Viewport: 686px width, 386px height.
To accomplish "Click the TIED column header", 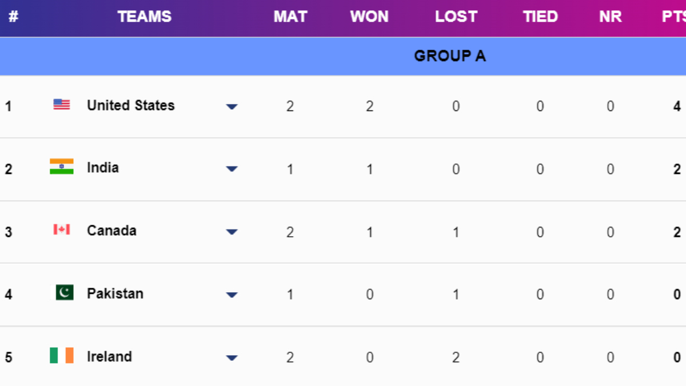I will point(540,17).
